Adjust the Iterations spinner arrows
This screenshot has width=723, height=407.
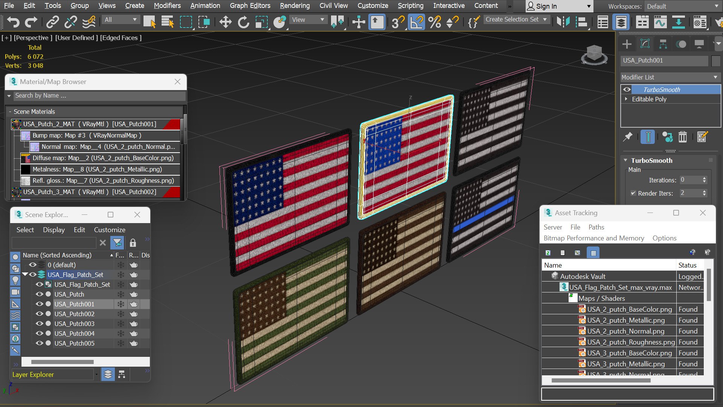pos(704,180)
